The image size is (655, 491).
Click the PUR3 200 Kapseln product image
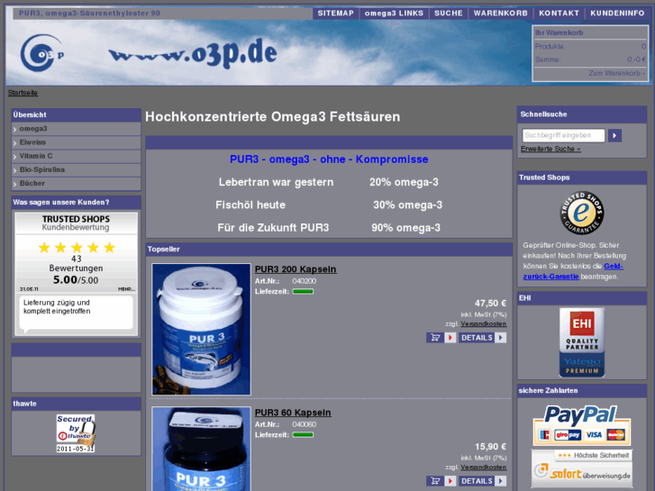201,329
